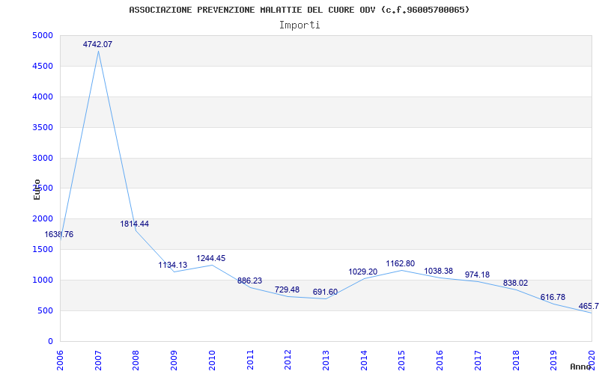599x374 pixels.
Task: Click the 5000 y-axis tick label
Action: [x=42, y=36]
